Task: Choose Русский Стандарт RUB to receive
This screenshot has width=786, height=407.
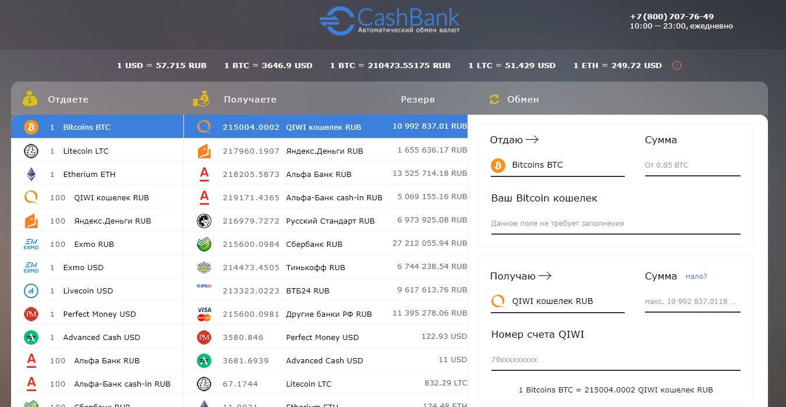Action: [x=325, y=221]
